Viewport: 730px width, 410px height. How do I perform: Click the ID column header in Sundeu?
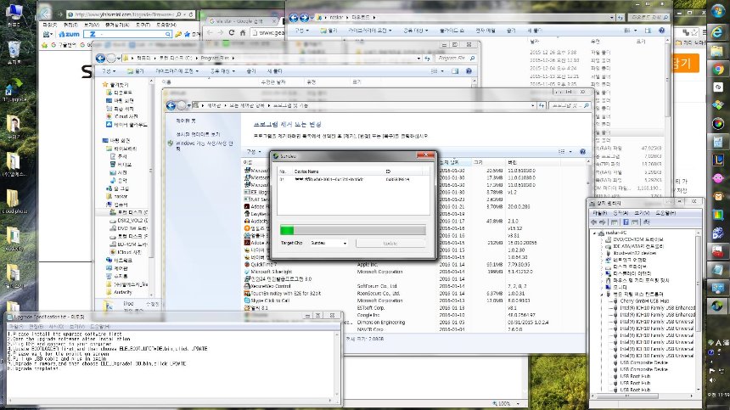pos(390,171)
